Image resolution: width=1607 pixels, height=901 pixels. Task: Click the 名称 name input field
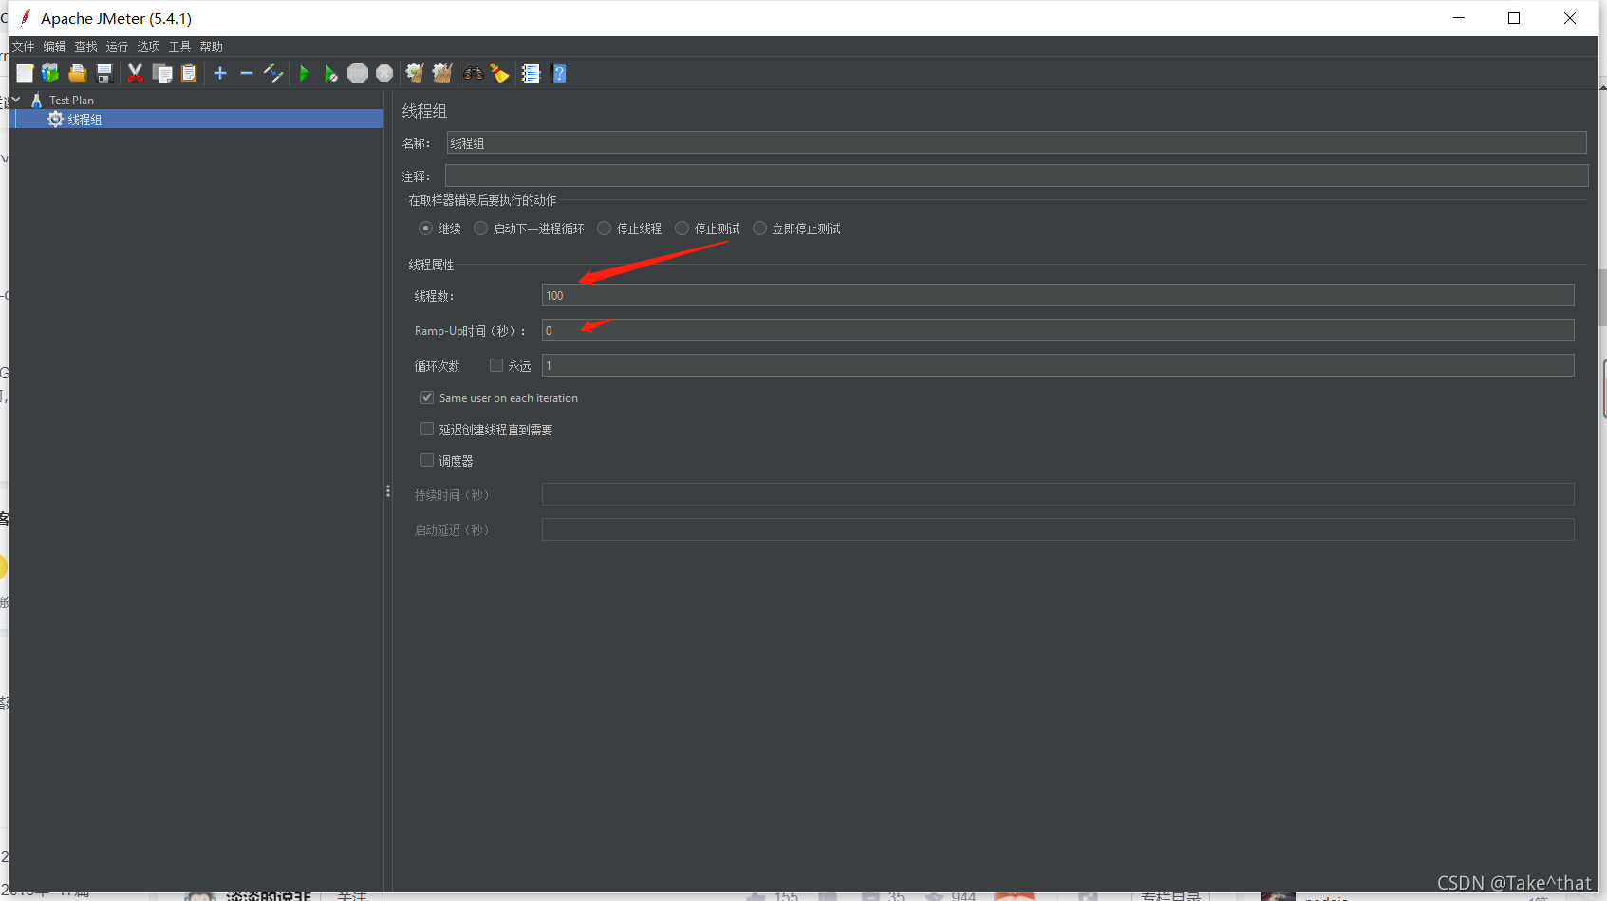1017,142
